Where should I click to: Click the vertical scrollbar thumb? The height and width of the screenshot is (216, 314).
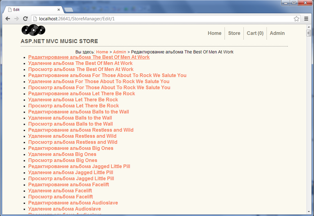point(309,33)
